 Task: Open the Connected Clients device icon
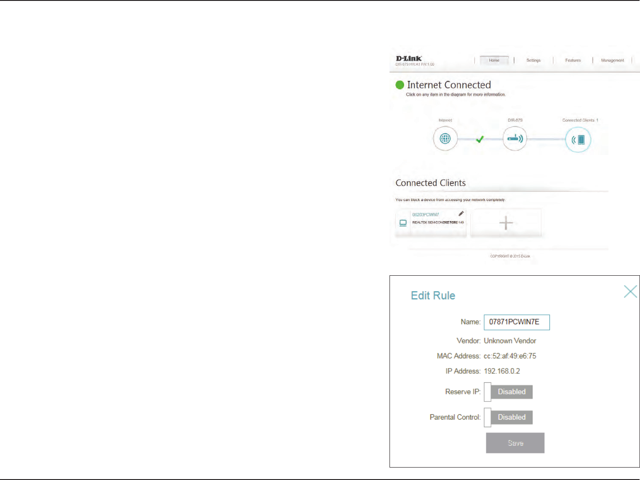(578, 140)
